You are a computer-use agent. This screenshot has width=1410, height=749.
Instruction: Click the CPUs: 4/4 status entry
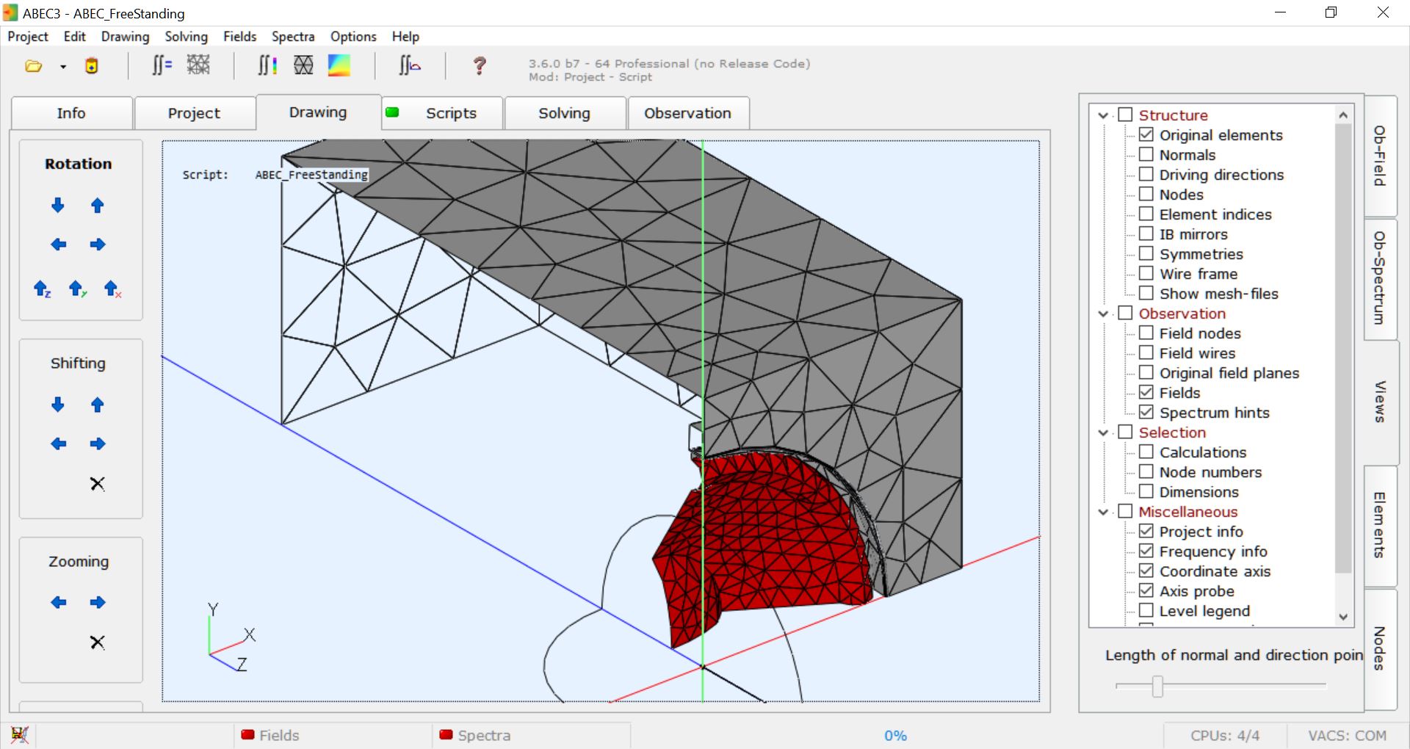1225,735
